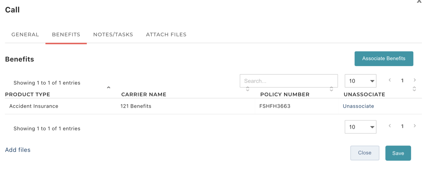Click the Close button

point(365,153)
